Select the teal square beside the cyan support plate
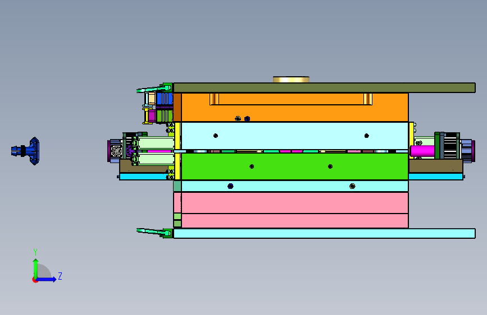The image size is (487, 315). point(177,186)
